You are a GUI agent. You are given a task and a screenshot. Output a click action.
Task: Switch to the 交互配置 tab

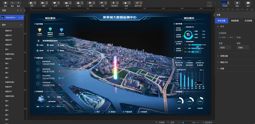(248, 21)
